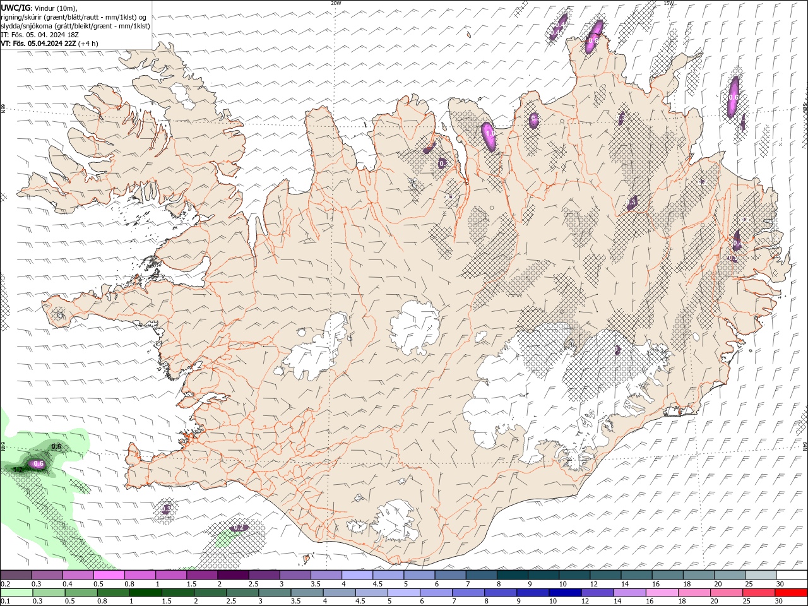808x606 pixels.
Task: Click the light grey swatch at 25 on the snow scale
Action: click(x=760, y=575)
